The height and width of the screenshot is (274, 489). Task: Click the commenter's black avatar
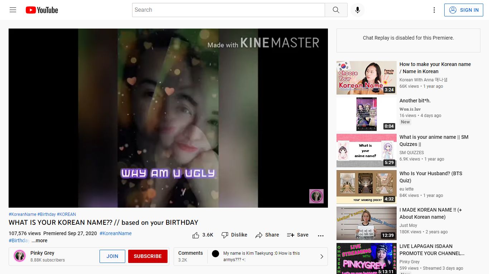(x=216, y=254)
